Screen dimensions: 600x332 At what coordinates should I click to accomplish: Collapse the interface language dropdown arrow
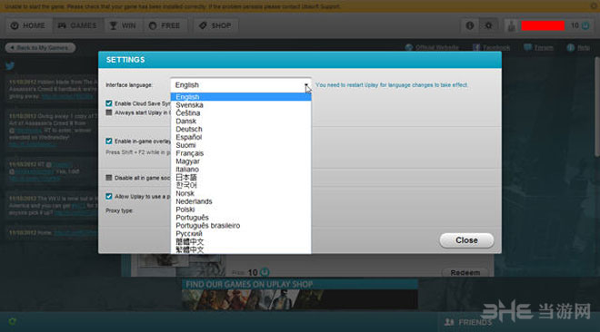tap(306, 85)
